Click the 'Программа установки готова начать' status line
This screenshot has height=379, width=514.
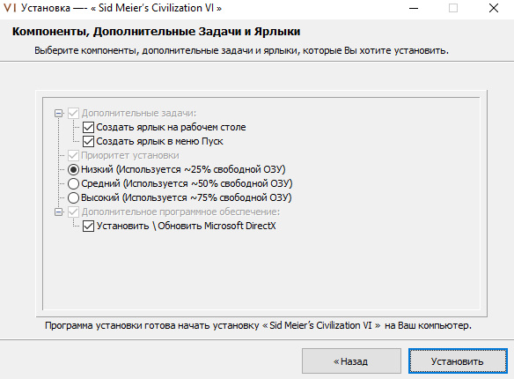(x=258, y=325)
